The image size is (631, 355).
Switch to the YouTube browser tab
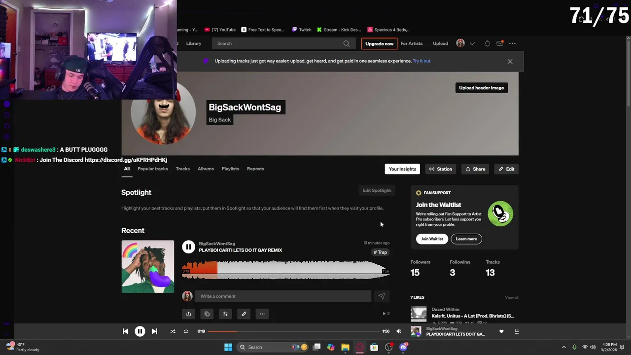[220, 30]
